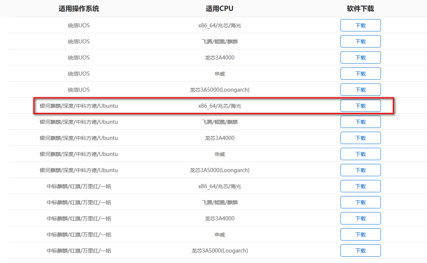Click x86_64/兆芯/海光 text in highlighted 银河麒麟 row
This screenshot has width=427, height=263.
(219, 106)
